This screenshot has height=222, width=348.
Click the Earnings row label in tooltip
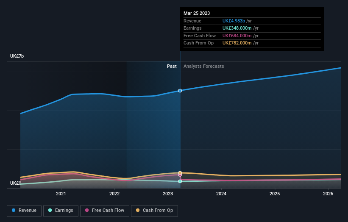click(192, 28)
